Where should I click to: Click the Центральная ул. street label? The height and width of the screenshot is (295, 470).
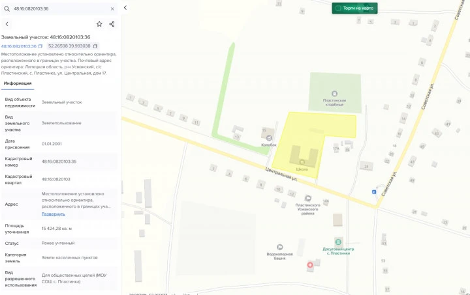[x=281, y=175]
